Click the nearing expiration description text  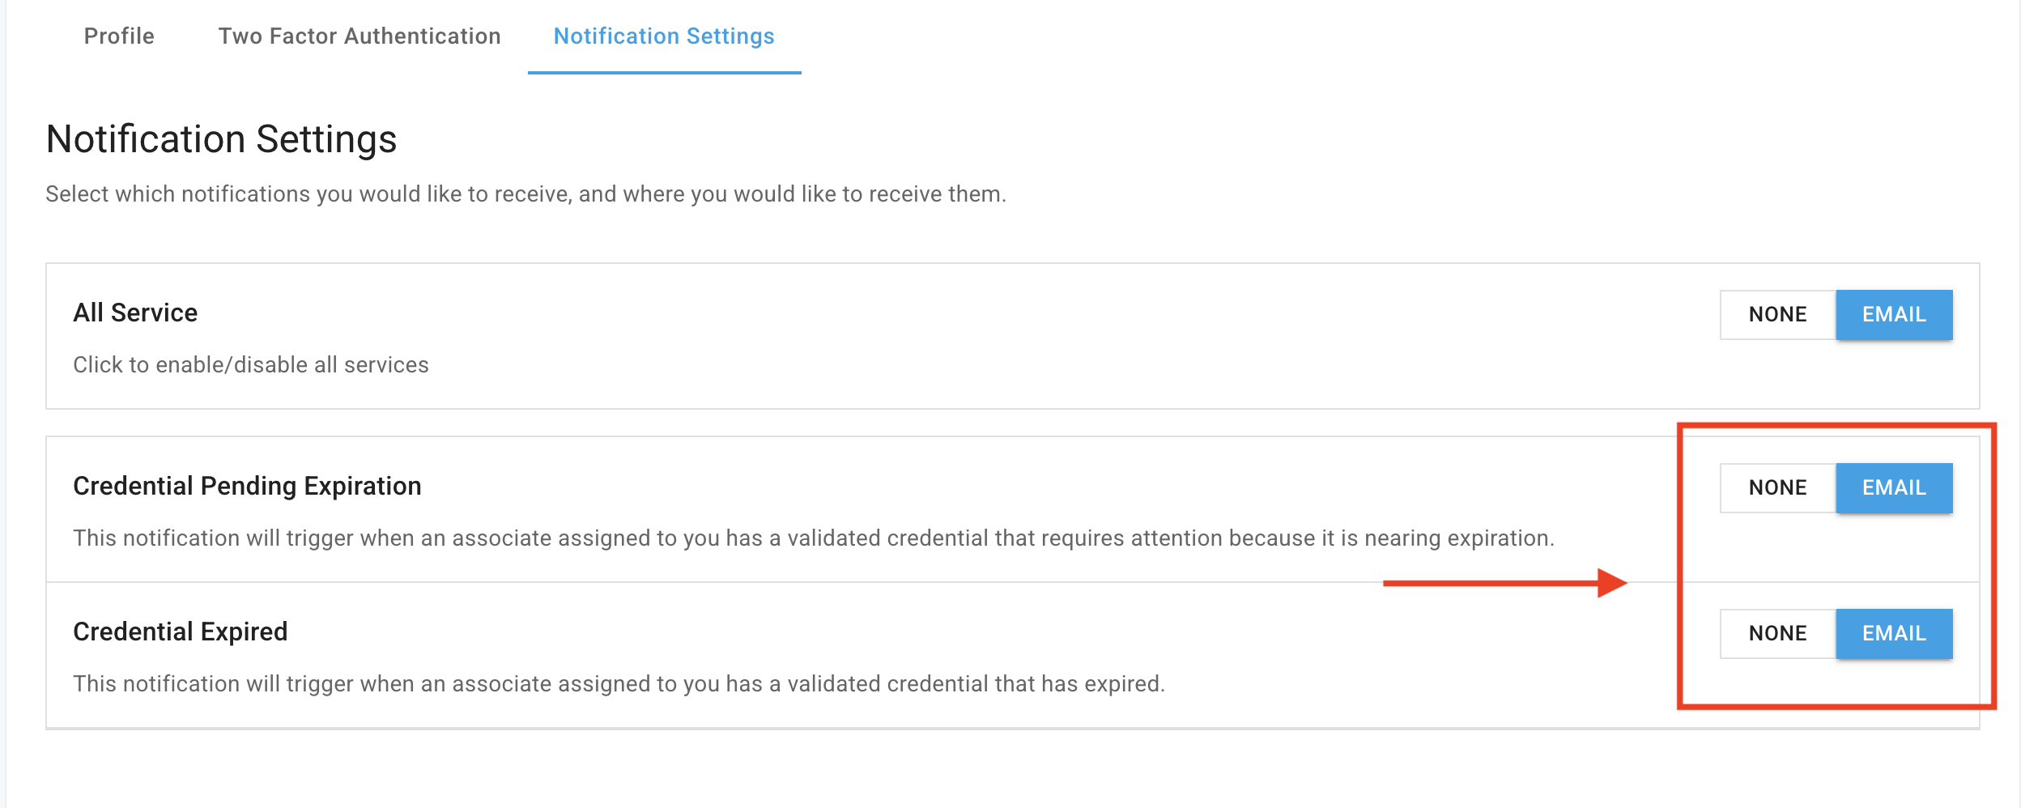coord(813,538)
